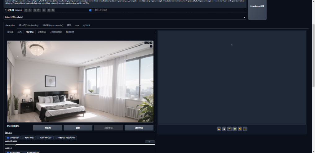Click the 涂鸦重绘 button below the canvas

[x=139, y=128]
